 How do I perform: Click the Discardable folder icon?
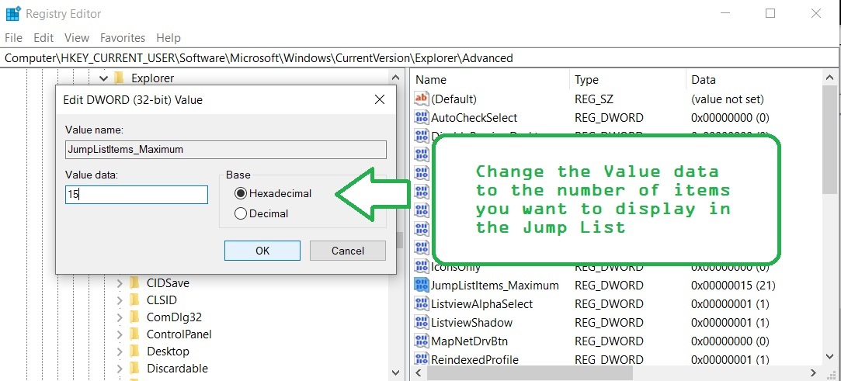(x=134, y=368)
